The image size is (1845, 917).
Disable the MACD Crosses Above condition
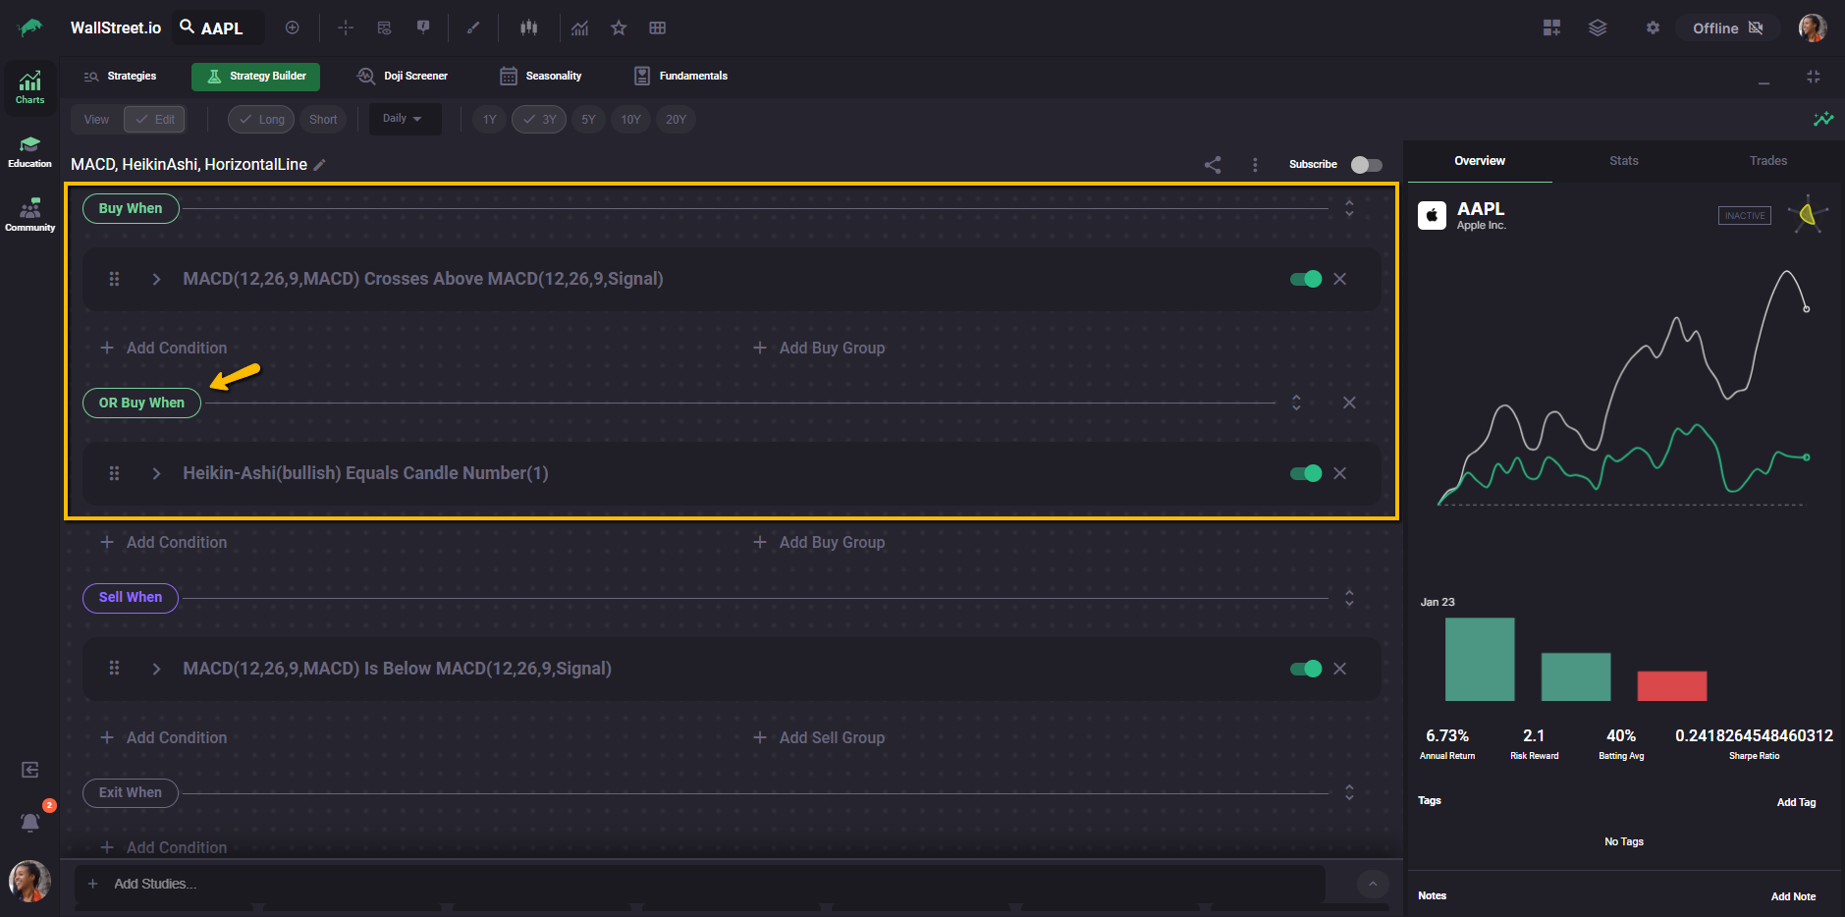point(1305,279)
